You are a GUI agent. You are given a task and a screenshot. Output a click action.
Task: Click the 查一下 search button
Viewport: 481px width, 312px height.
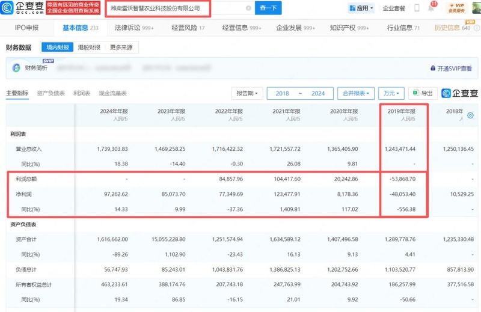pos(268,8)
